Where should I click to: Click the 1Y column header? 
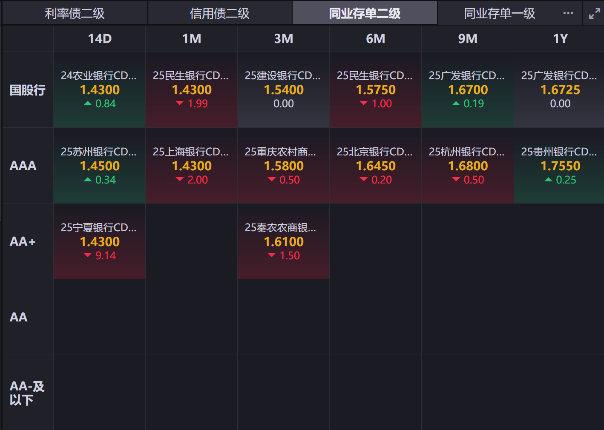pyautogui.click(x=560, y=39)
